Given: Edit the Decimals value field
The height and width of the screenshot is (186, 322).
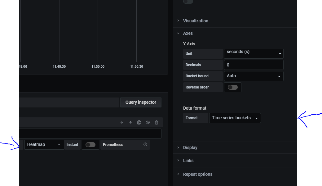Looking at the screenshot, I should pyautogui.click(x=254, y=65).
